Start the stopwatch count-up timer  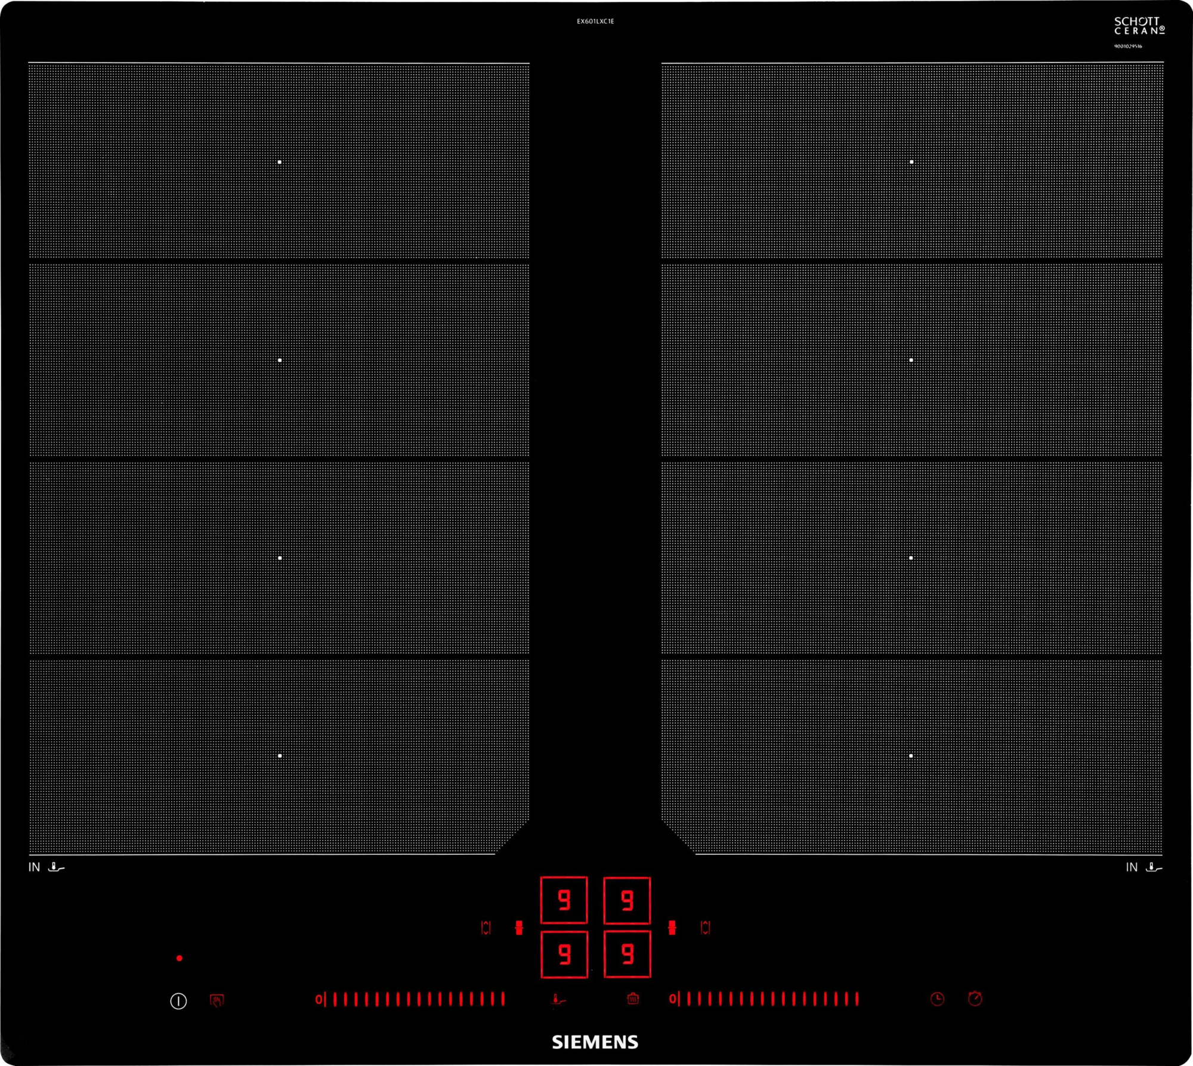point(975,999)
